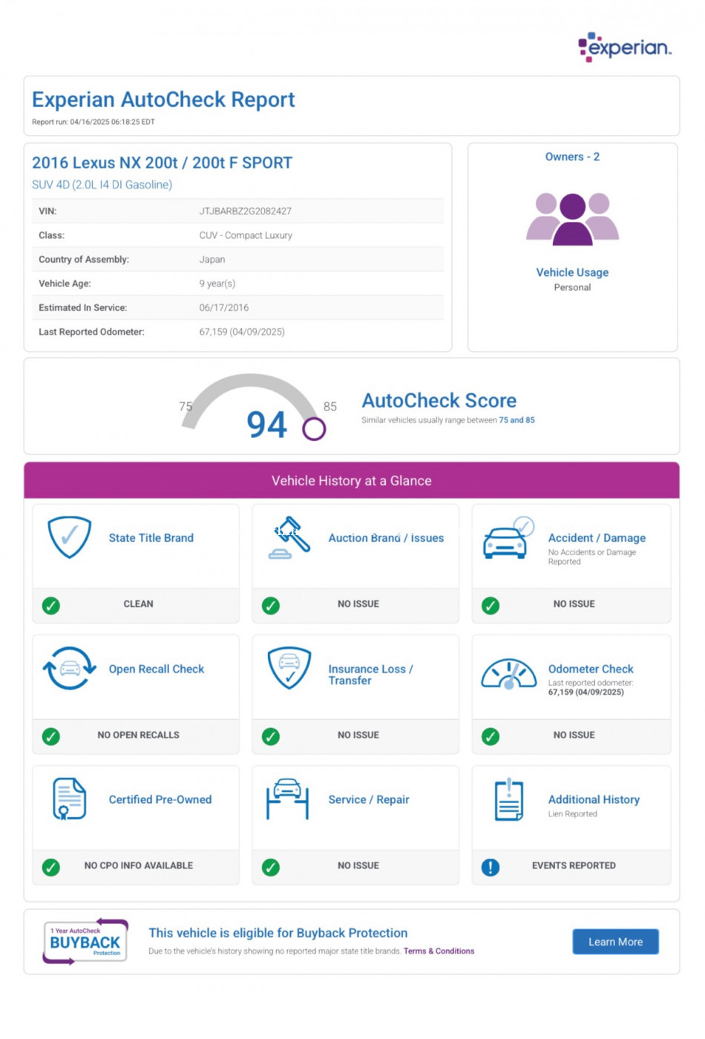Click the AutoCheck score gauge marker circle
The image size is (705, 1039).
click(x=314, y=428)
